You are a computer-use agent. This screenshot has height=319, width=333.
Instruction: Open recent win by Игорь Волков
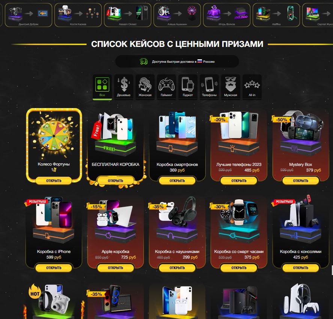coord(226,15)
